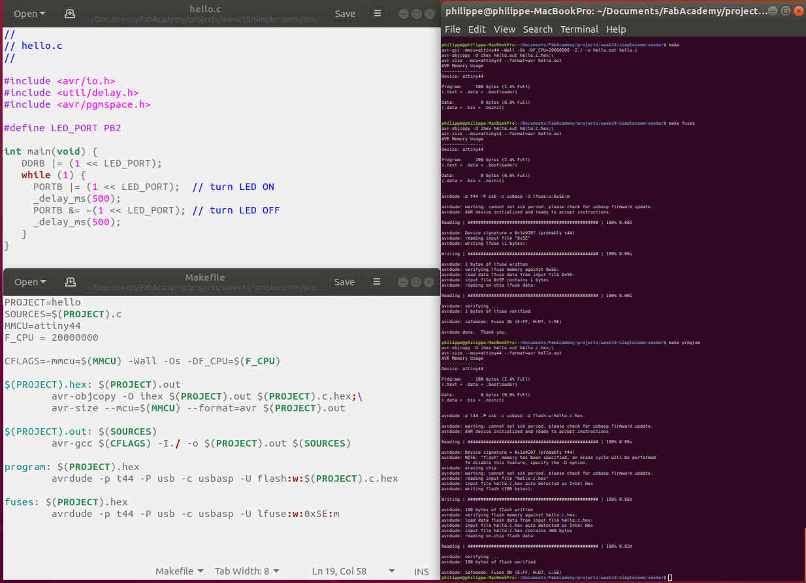
Task: Click Ln 19, Col 58 in status bar
Action: (340, 572)
